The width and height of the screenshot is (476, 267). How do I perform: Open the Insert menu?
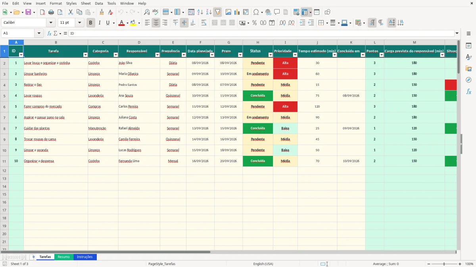point(40,3)
